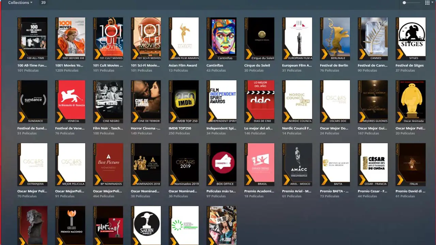Open the Nominados 2019 Oscars poster

point(184,165)
